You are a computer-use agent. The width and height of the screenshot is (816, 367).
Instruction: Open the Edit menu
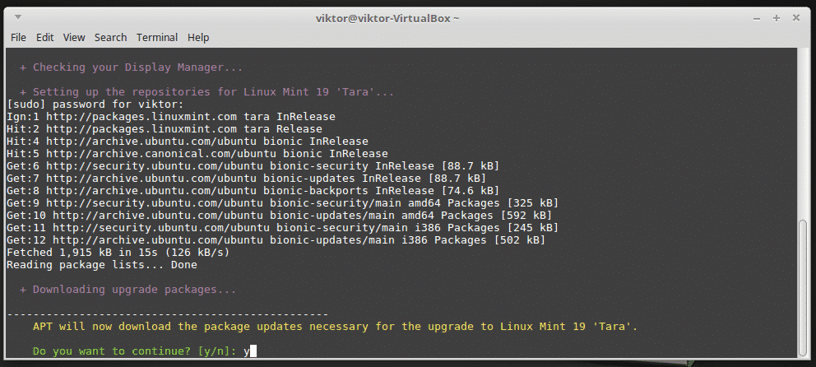point(44,37)
